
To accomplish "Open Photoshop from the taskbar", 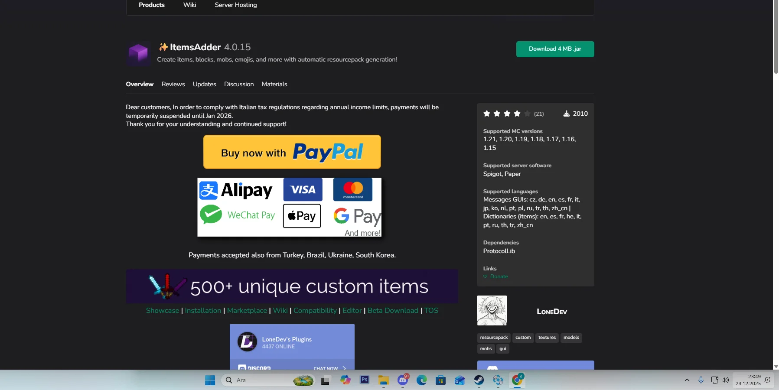I will pyautogui.click(x=365, y=380).
